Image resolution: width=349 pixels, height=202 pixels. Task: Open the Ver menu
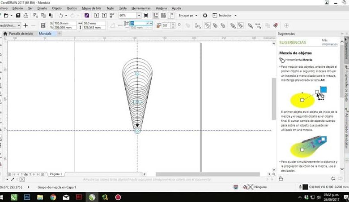pos(30,8)
